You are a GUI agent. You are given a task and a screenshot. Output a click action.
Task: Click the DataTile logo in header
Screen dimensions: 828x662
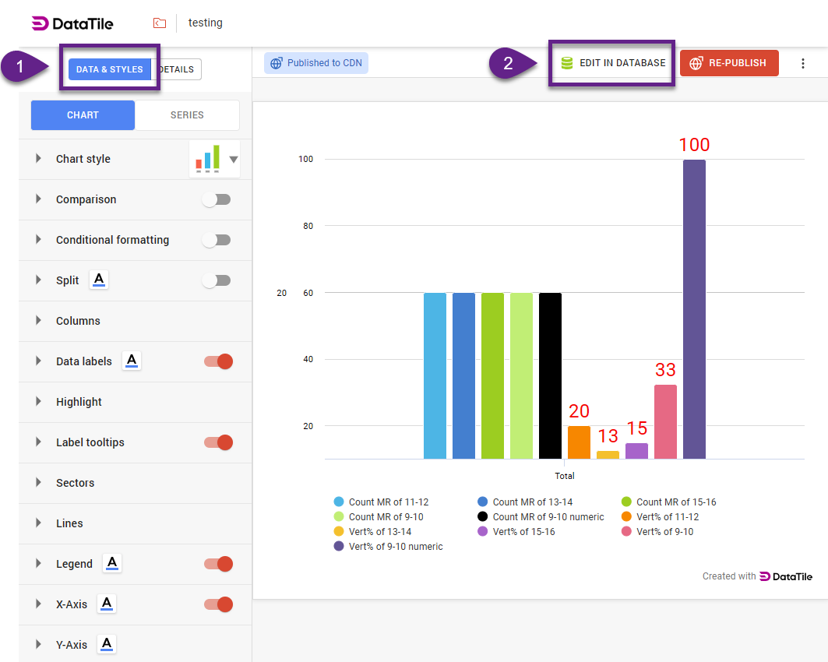click(72, 23)
